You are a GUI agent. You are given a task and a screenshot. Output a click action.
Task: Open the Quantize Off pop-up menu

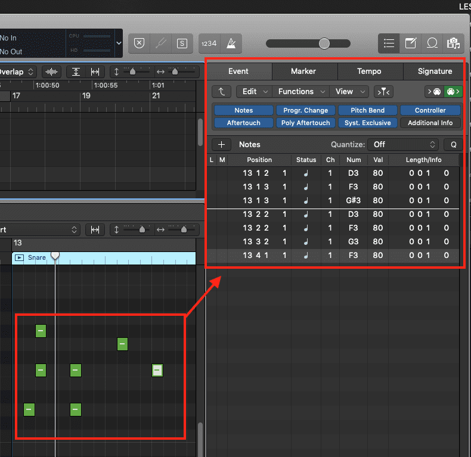click(x=403, y=144)
